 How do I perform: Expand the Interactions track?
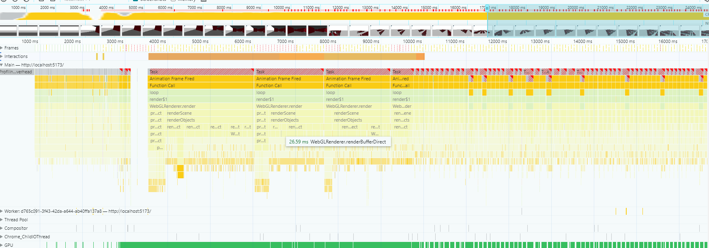2,56
